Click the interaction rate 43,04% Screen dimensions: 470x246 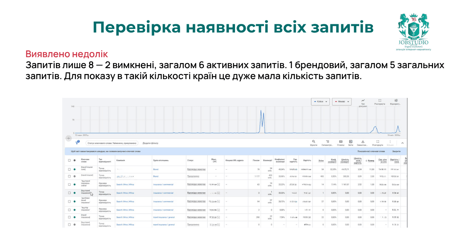[x=281, y=169]
